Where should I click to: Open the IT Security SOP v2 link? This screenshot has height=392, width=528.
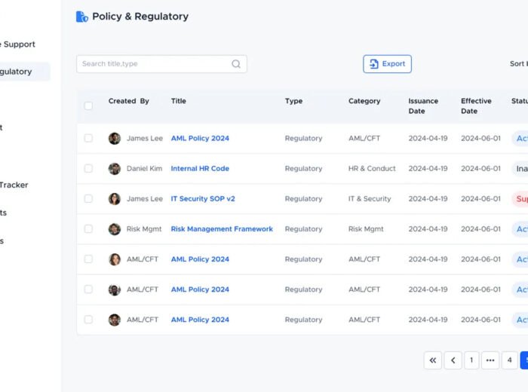coord(203,199)
